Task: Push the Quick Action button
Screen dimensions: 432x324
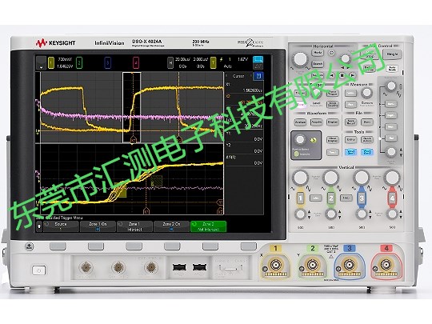Action: coord(367,140)
